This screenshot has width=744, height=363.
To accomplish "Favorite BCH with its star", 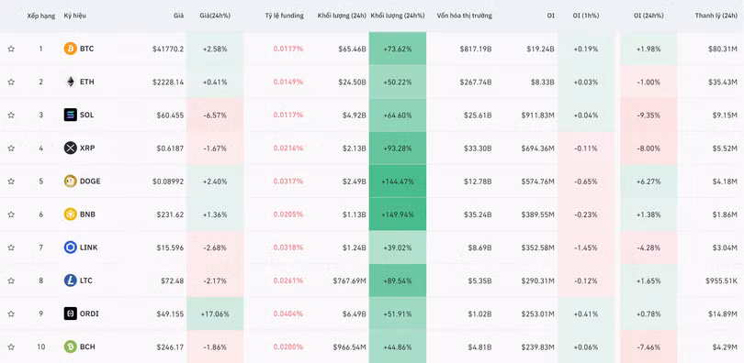I will coord(11,346).
